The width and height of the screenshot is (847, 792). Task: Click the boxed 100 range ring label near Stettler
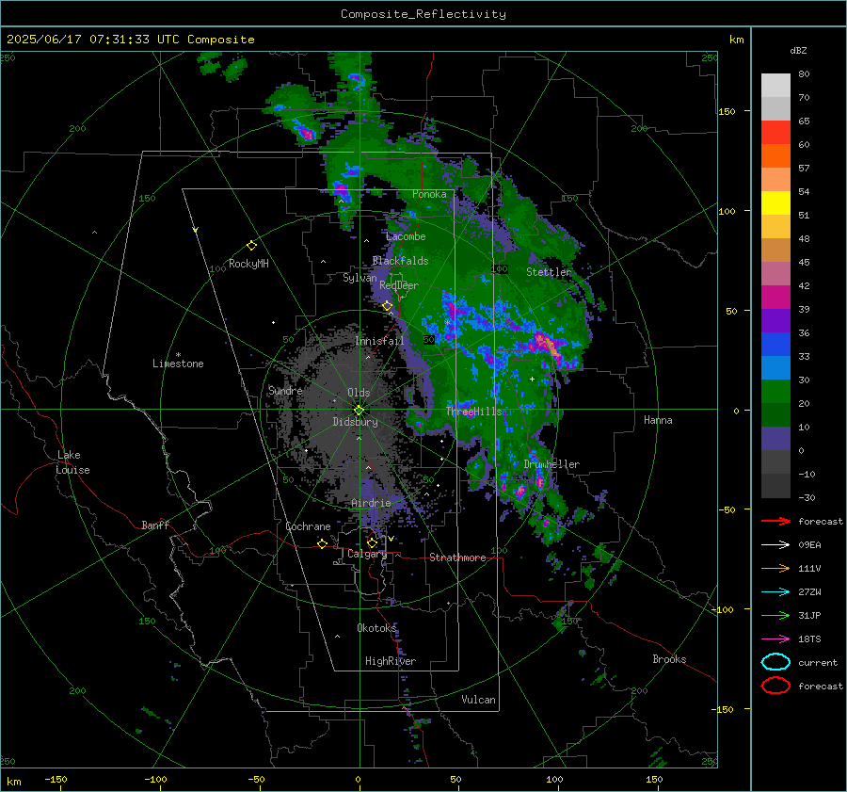500,269
